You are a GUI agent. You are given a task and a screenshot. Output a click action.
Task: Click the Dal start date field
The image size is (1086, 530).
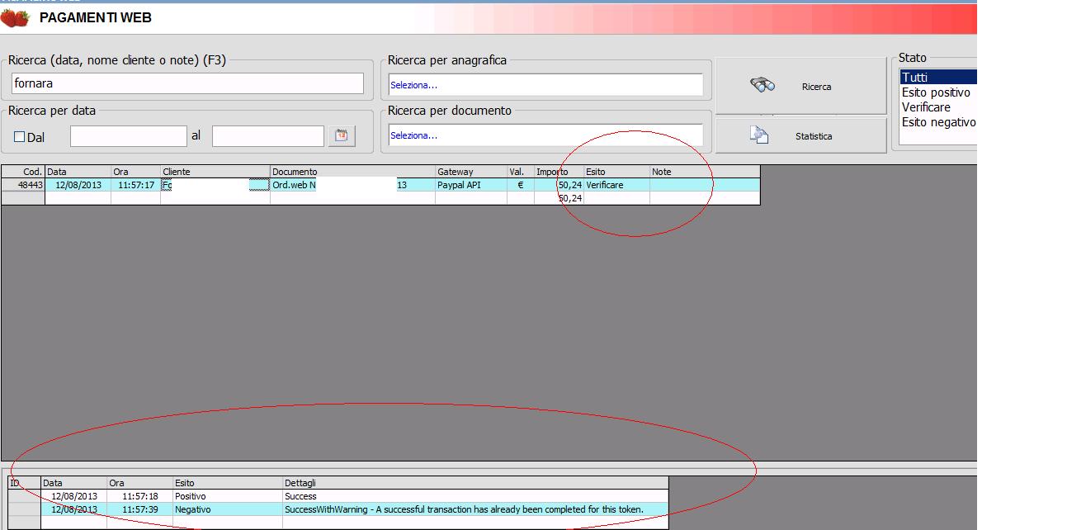[129, 136]
